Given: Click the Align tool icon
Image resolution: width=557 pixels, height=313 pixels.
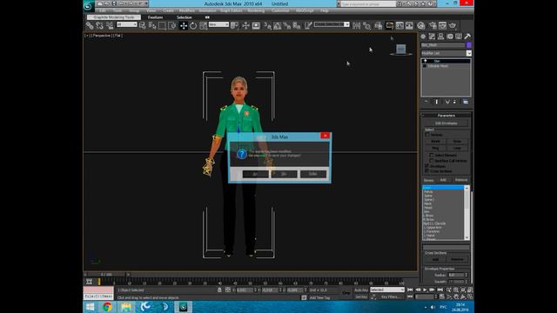Looking at the screenshot, I should tap(366, 25).
